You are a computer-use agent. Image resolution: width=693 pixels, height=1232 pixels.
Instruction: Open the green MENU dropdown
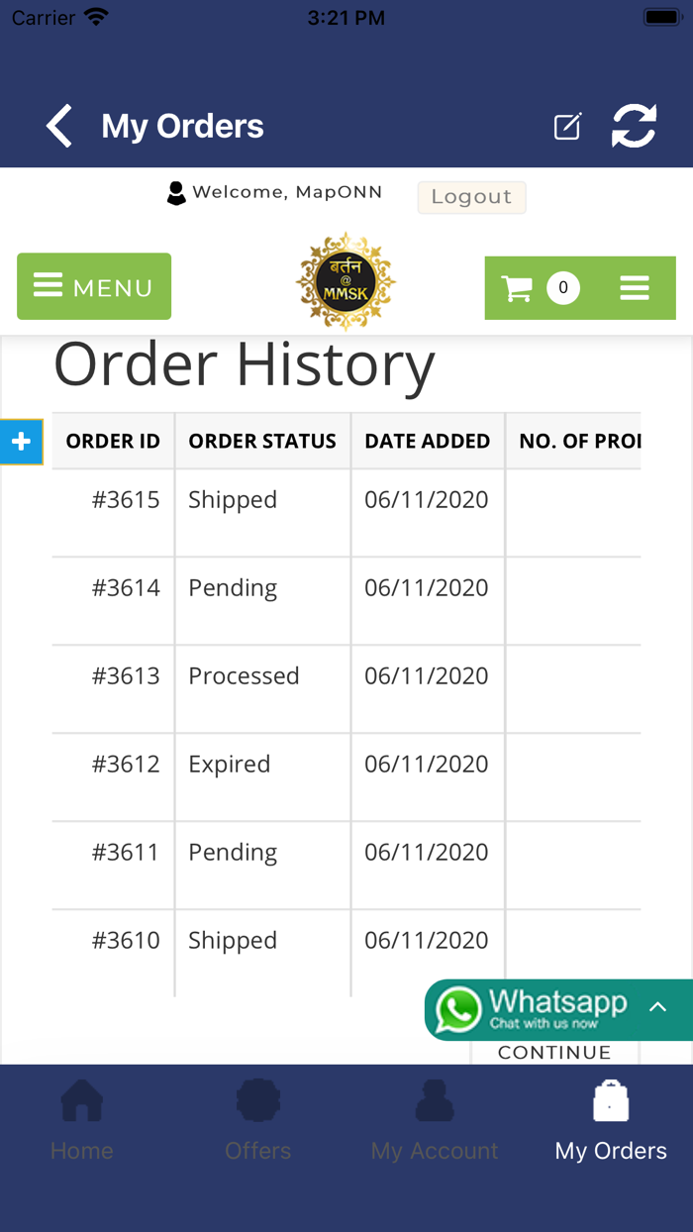pos(94,287)
